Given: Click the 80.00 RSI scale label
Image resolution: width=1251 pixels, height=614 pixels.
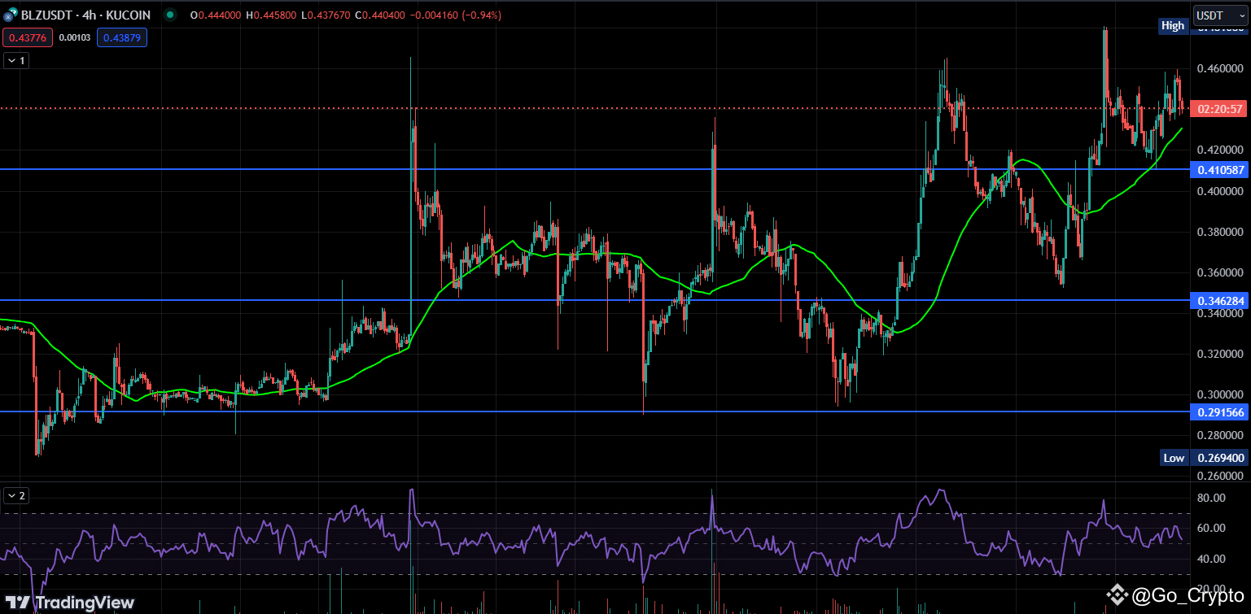Looking at the screenshot, I should tap(1211, 498).
